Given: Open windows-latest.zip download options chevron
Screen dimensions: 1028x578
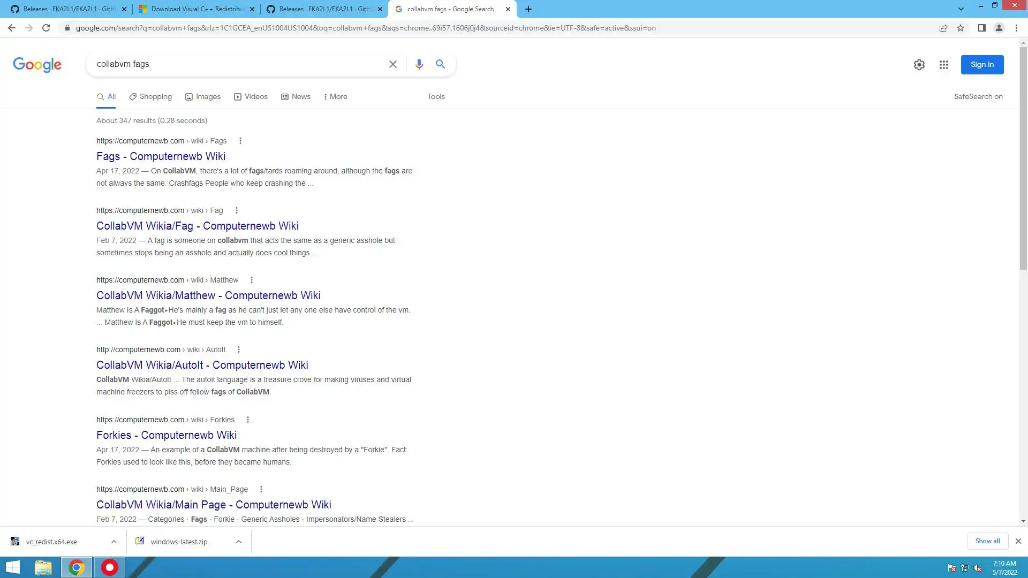Looking at the screenshot, I should (x=239, y=542).
